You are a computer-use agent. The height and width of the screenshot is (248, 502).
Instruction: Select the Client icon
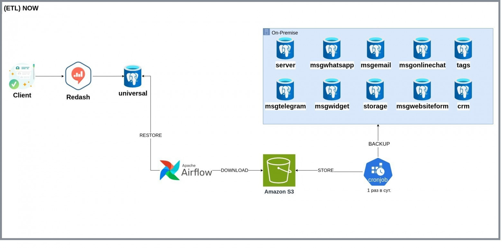[x=22, y=76]
